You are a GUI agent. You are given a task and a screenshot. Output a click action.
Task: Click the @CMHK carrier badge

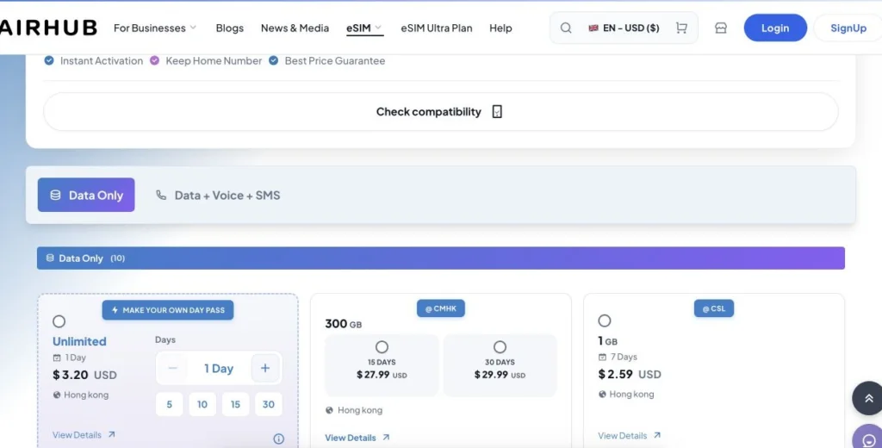point(441,308)
